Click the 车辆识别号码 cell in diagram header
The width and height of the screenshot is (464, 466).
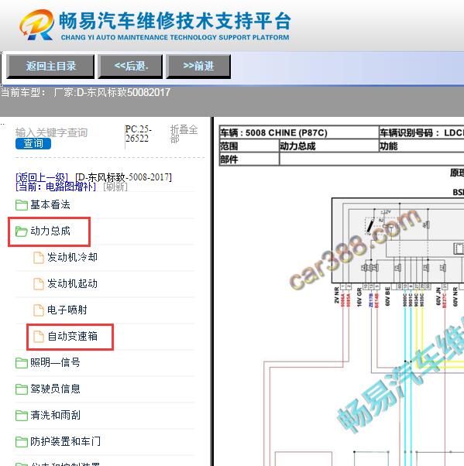(421, 132)
